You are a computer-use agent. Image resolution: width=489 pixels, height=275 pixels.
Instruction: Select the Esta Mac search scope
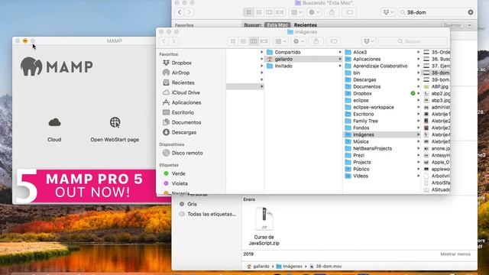(277, 25)
